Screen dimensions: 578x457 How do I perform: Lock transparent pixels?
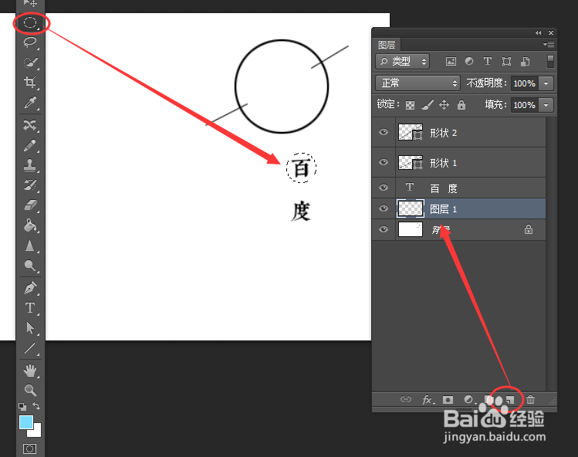click(x=410, y=106)
